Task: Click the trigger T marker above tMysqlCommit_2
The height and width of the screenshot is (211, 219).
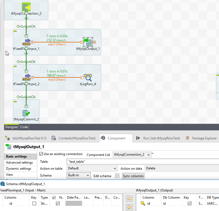Action: pos(26,107)
